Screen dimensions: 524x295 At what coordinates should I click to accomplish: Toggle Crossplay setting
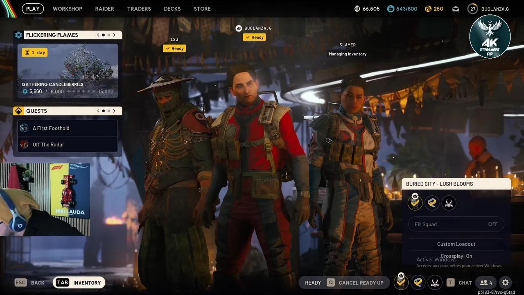click(x=456, y=256)
